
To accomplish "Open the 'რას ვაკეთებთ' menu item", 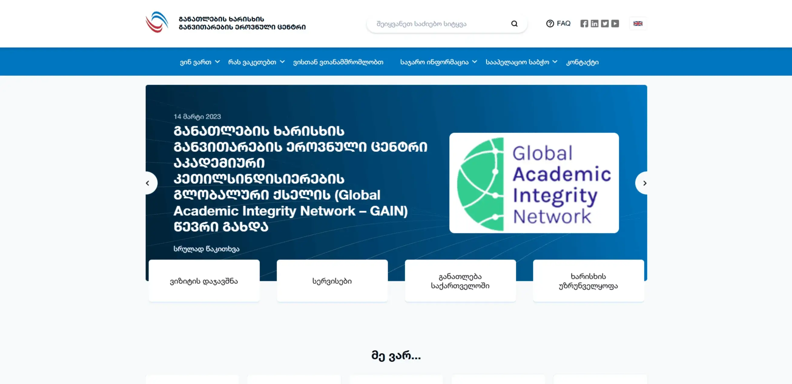I will click(x=252, y=62).
